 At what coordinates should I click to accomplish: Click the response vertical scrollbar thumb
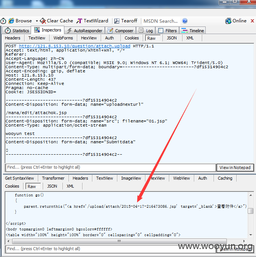(x=251, y=211)
